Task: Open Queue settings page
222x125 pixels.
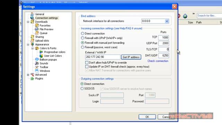Action: click(x=43, y=33)
